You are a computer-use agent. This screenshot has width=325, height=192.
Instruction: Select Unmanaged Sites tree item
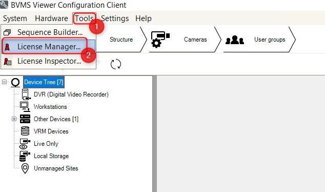pos(56,168)
